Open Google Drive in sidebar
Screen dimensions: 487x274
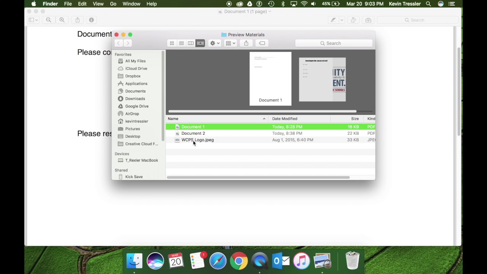tap(137, 106)
